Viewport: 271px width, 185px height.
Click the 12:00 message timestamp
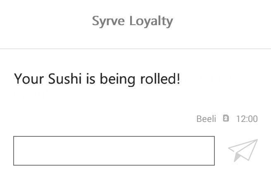click(x=247, y=119)
